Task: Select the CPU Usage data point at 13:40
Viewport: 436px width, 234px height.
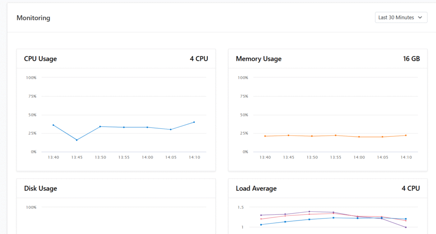Action: click(x=53, y=125)
